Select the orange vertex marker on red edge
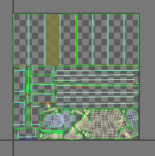This screenshot has width=155, height=156. click(x=48, y=103)
